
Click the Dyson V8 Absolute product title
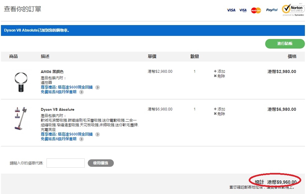[58, 110]
